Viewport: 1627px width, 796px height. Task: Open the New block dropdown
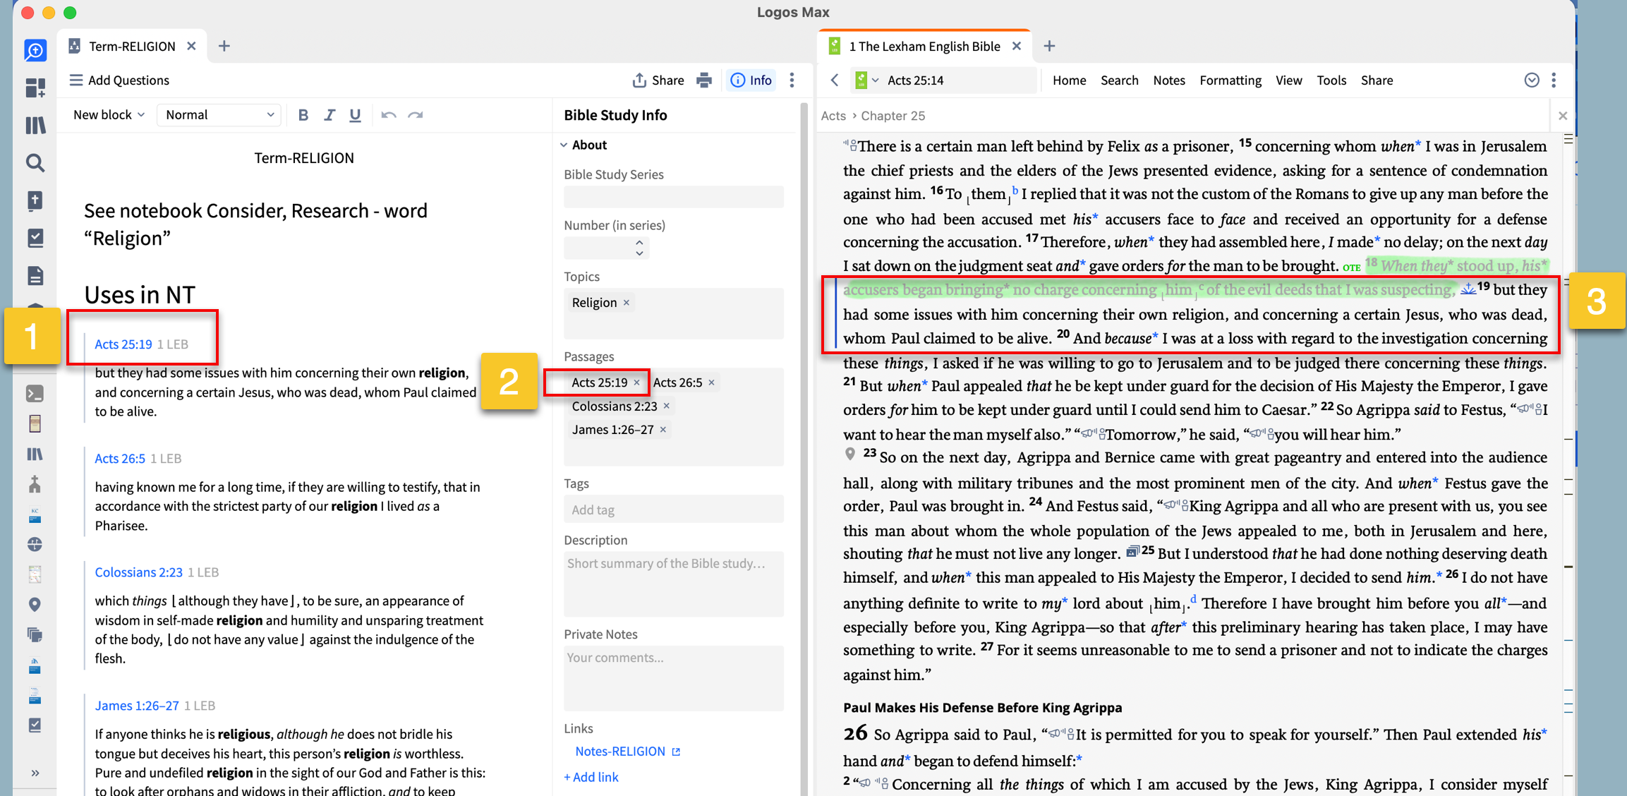109,115
